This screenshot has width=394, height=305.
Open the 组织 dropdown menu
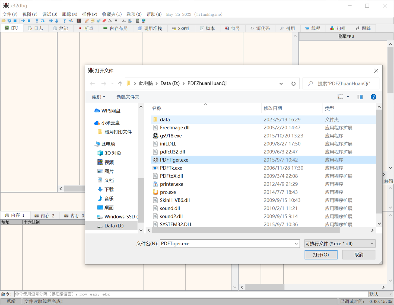pos(99,97)
